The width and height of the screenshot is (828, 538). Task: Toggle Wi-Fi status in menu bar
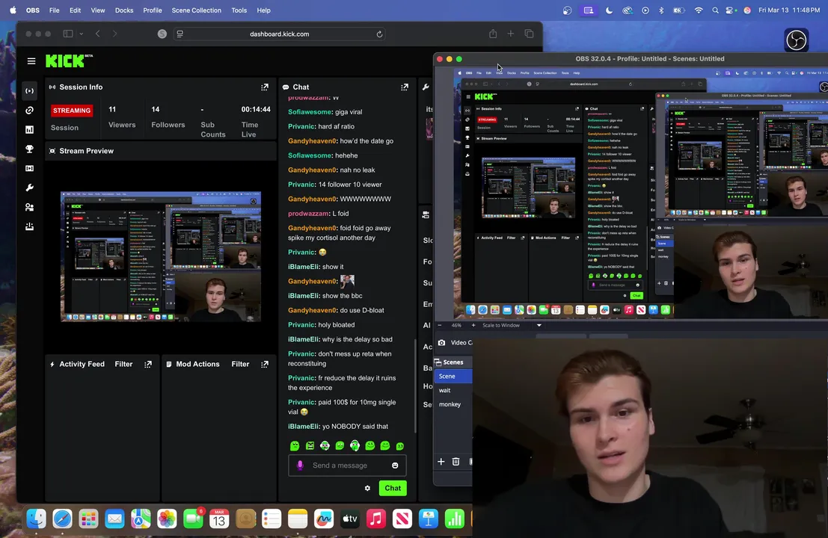pos(699,10)
